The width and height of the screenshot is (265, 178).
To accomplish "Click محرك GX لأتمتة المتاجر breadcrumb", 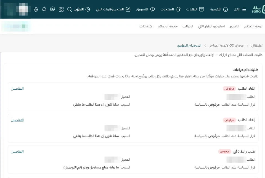I will point(226,45).
